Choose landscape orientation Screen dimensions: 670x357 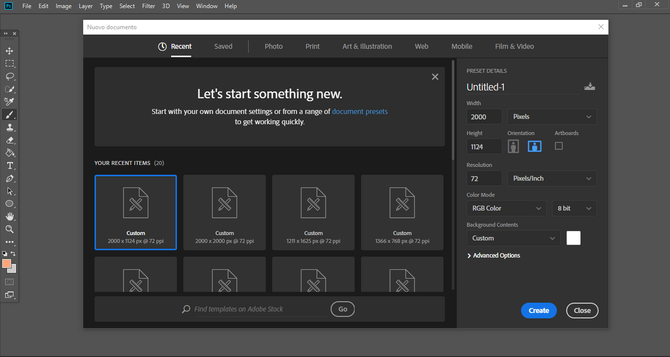click(534, 146)
